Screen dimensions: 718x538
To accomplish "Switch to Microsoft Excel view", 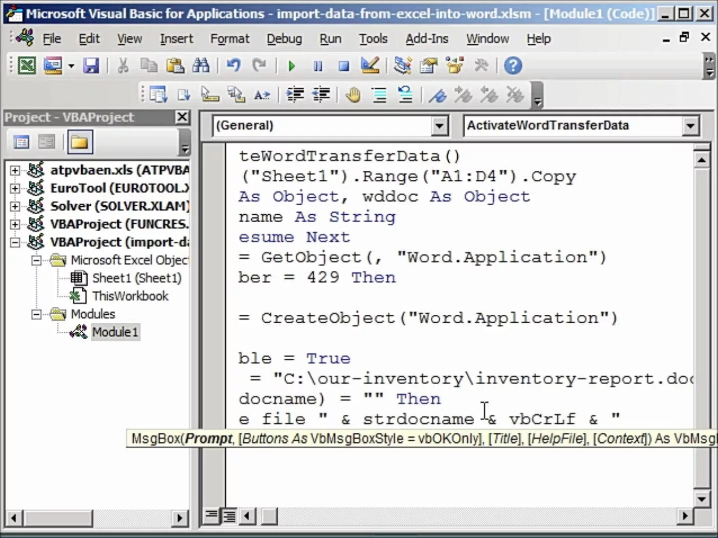I will point(27,65).
